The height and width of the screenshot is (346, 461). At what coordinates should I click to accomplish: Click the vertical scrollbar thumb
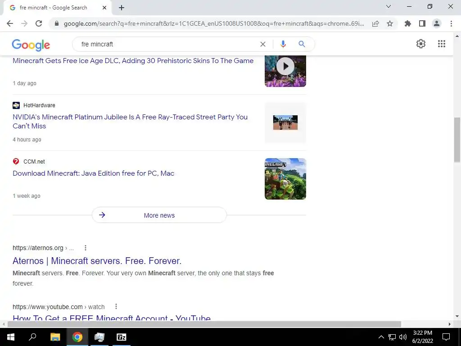click(457, 140)
